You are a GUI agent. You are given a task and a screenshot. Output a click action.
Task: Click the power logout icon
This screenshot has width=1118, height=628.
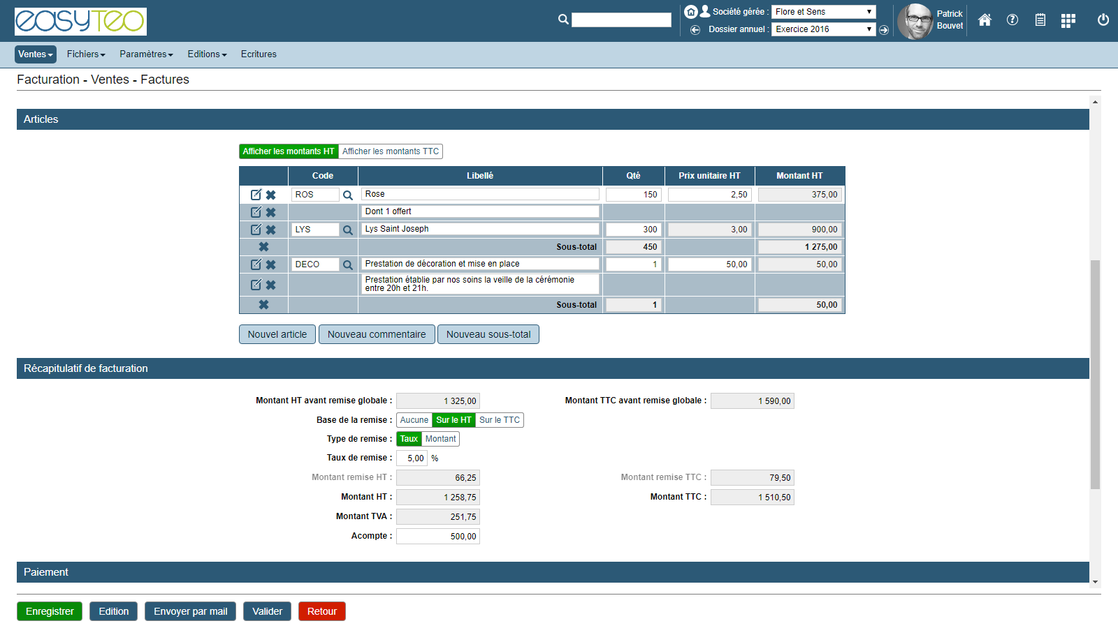click(1103, 20)
